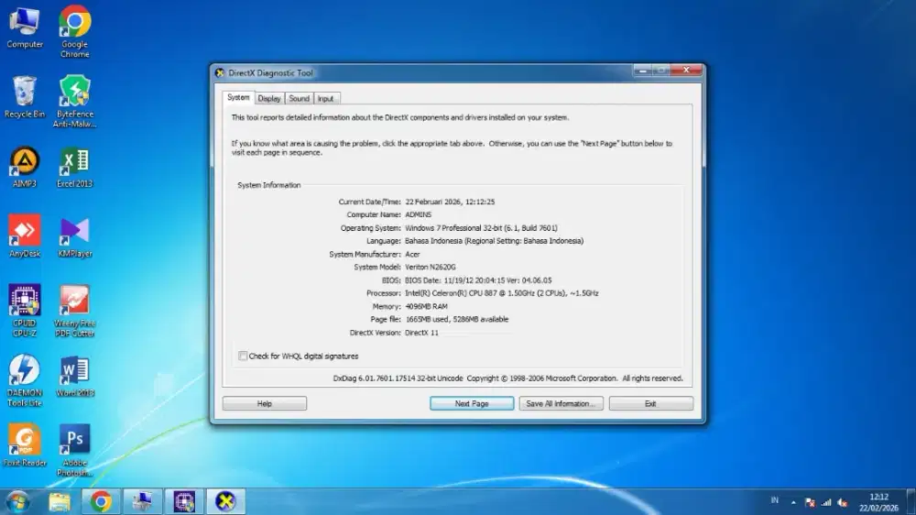Image resolution: width=916 pixels, height=515 pixels.
Task: Open the Google Chrome desktop shortcut
Action: pos(75,32)
